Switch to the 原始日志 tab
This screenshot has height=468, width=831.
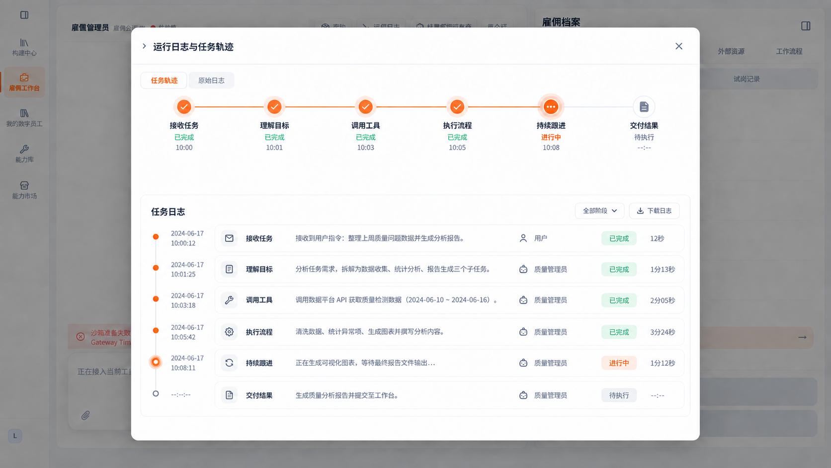tap(211, 81)
